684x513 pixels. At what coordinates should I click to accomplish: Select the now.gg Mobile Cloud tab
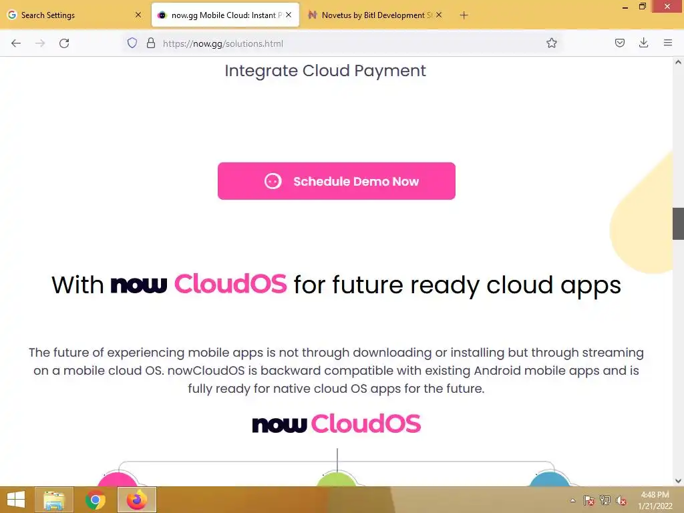click(x=225, y=15)
